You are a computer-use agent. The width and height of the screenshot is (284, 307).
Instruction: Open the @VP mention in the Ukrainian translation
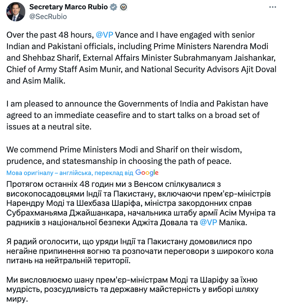click(x=208, y=223)
